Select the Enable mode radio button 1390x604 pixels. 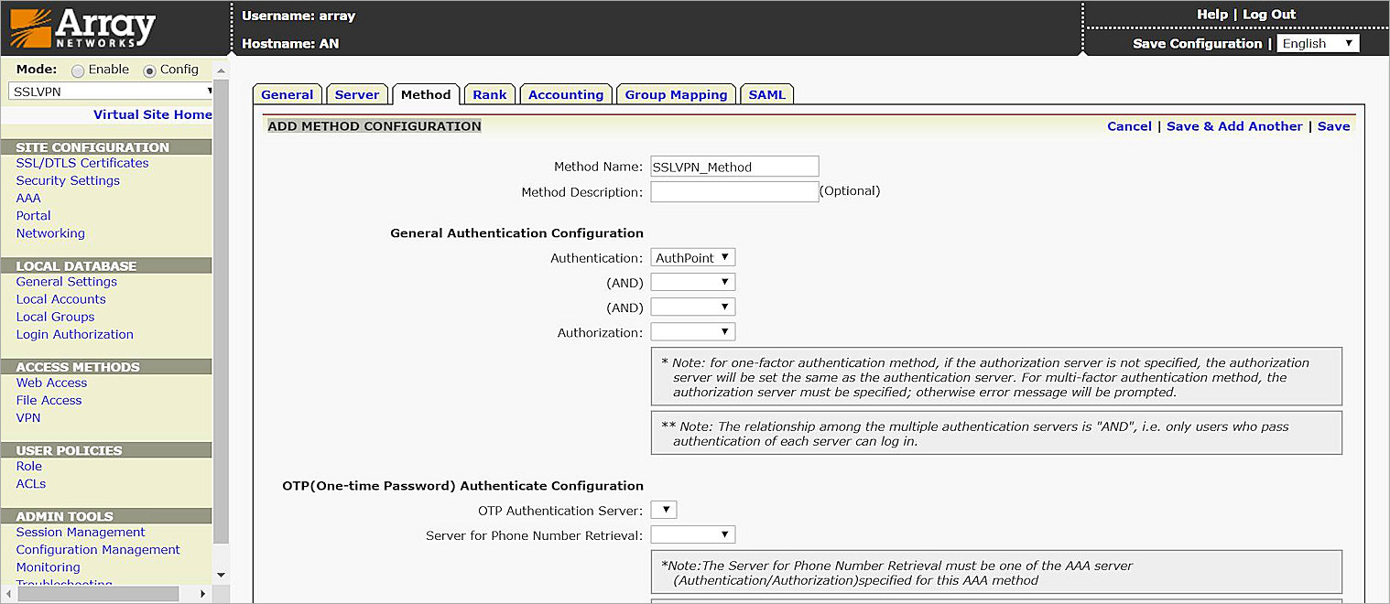(78, 70)
